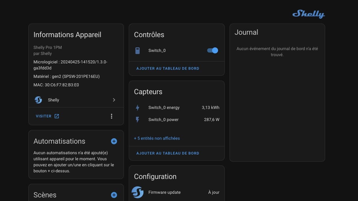Open the Firmware update entity row
Image resolution: width=358 pixels, height=201 pixels.
(177, 192)
